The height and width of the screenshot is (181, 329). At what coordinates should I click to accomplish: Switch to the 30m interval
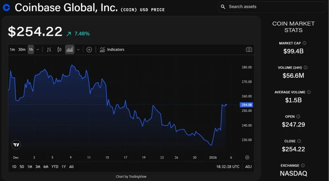pos(22,50)
